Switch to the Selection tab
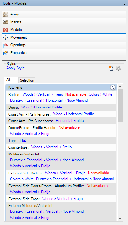 (x=27, y=80)
